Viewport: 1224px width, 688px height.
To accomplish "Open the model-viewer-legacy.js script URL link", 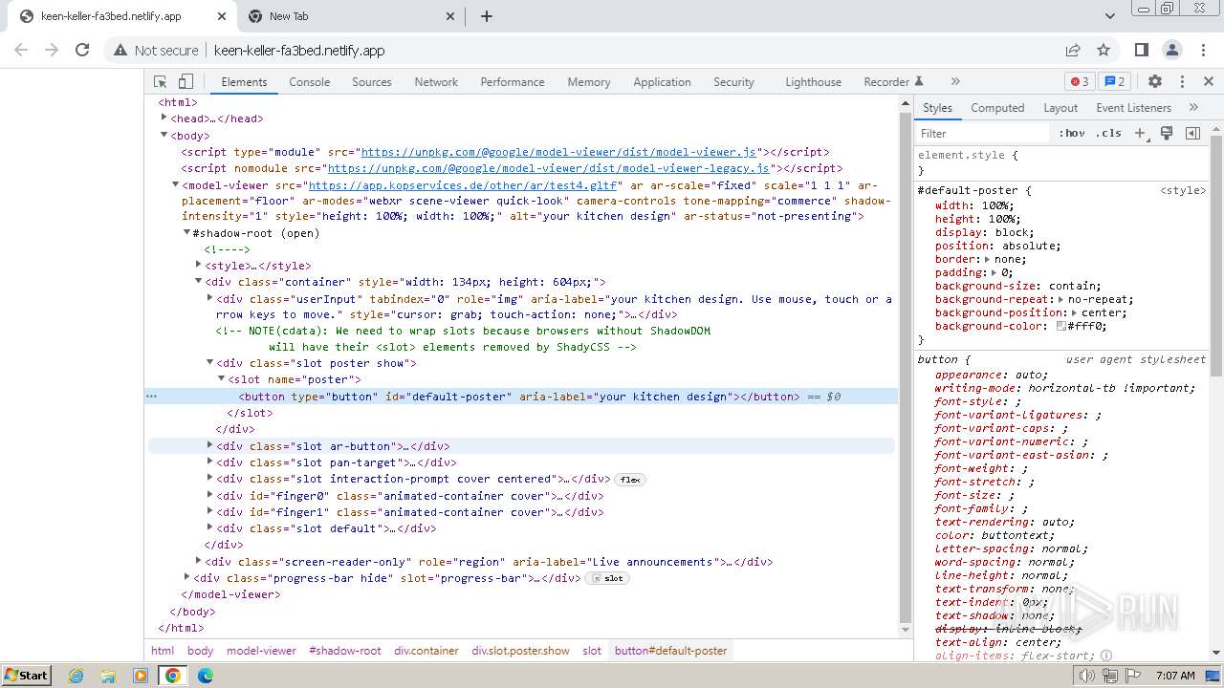I will (x=548, y=168).
